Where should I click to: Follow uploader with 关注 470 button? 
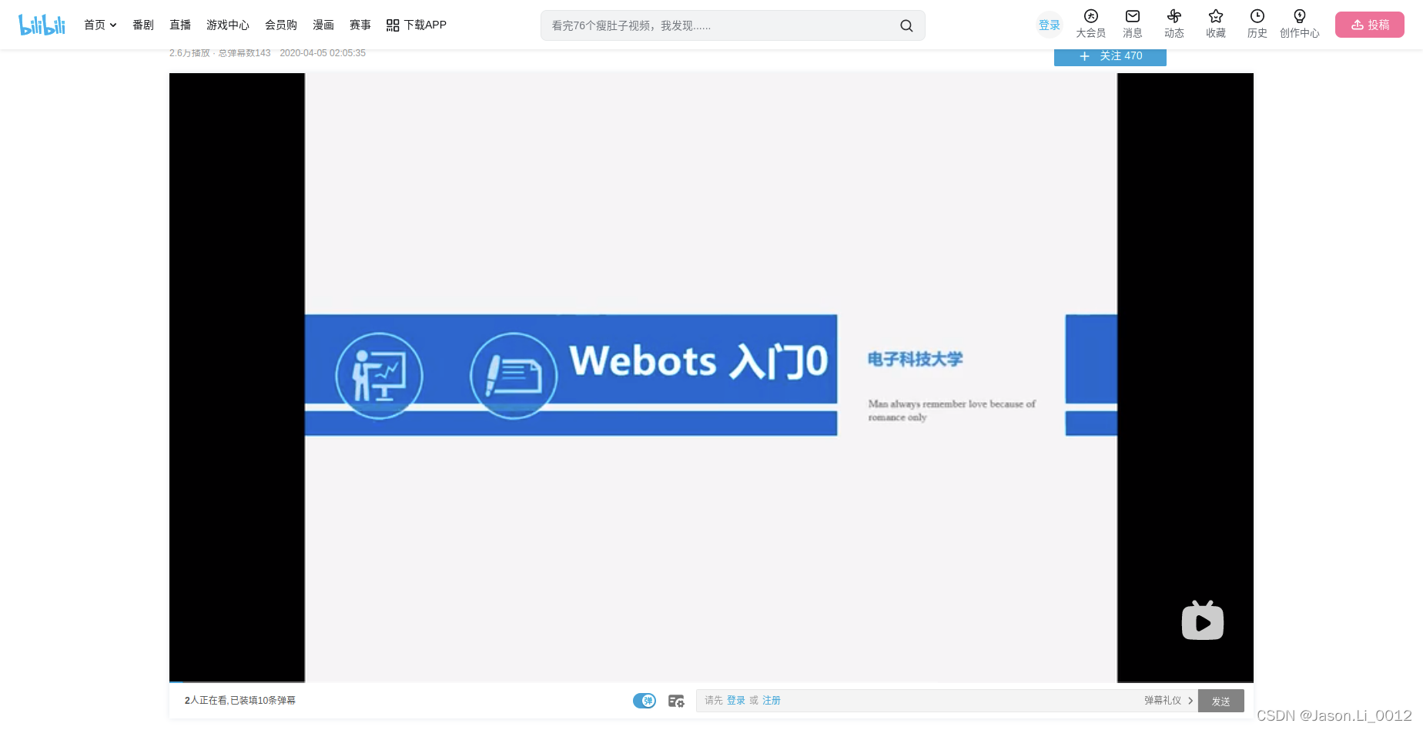coord(1110,56)
